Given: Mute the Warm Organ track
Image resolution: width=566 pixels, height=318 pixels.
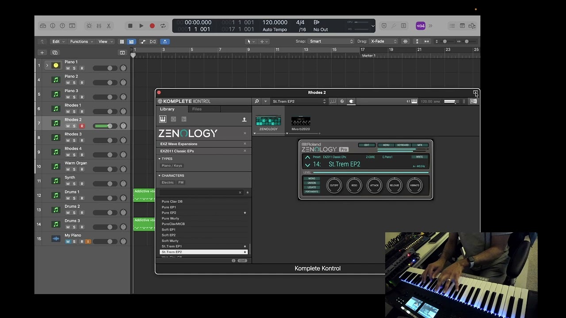Looking at the screenshot, I should [68, 170].
